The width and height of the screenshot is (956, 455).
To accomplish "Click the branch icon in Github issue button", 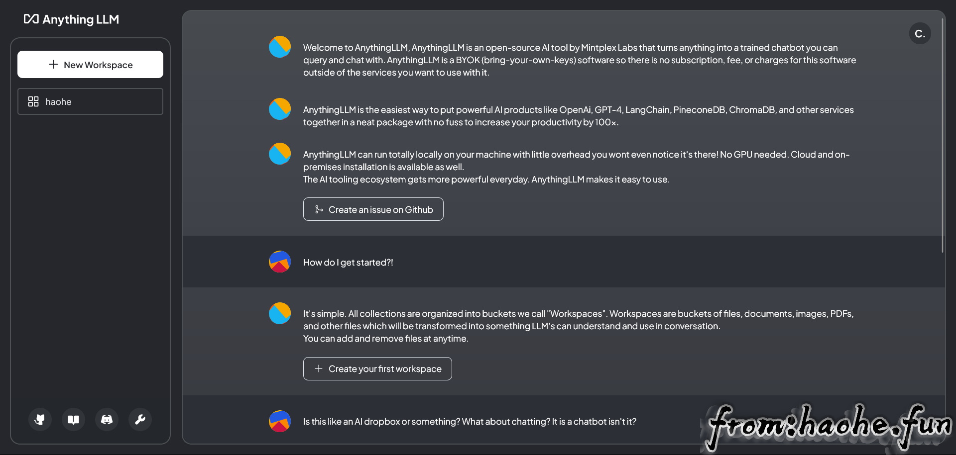I will click(319, 209).
